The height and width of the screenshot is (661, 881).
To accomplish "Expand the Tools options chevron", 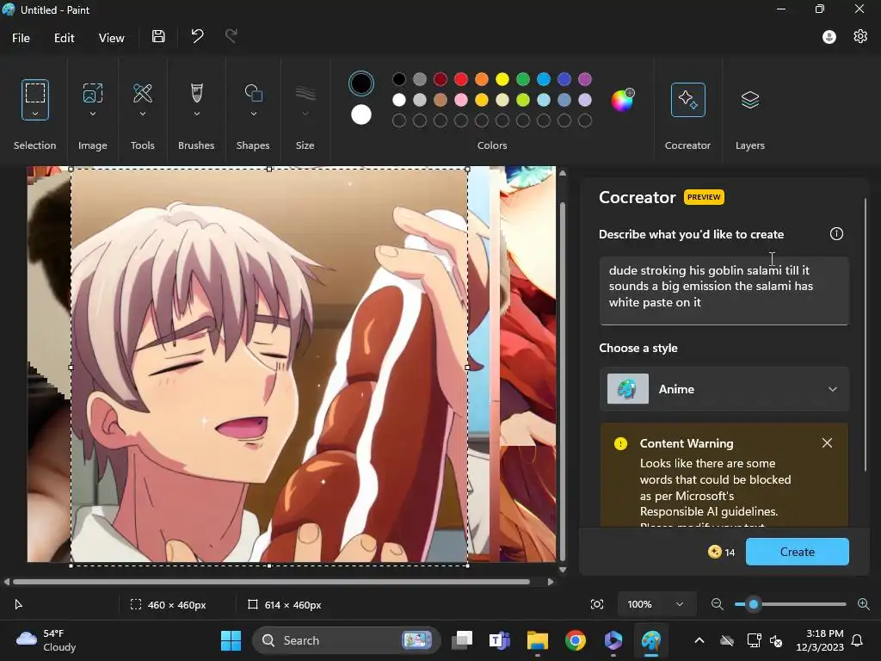I will (142, 114).
